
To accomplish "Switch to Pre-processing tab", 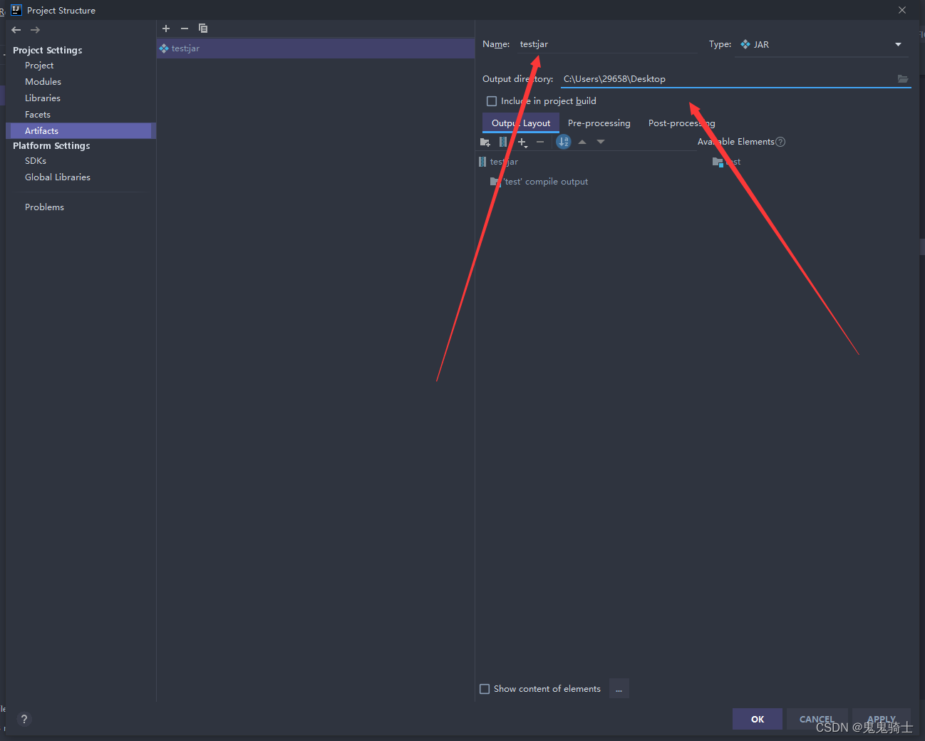I will click(599, 123).
